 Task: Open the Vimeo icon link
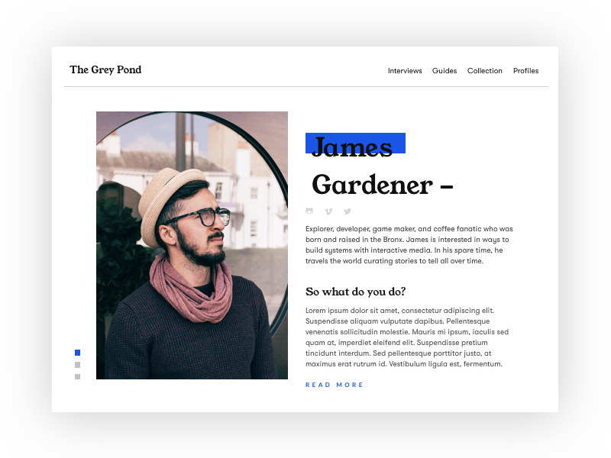pos(328,211)
